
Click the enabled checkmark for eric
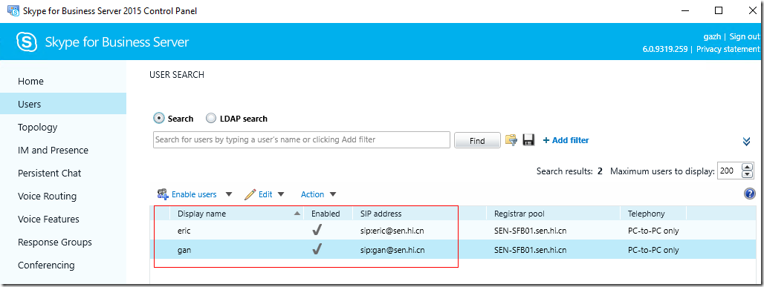pyautogui.click(x=317, y=230)
